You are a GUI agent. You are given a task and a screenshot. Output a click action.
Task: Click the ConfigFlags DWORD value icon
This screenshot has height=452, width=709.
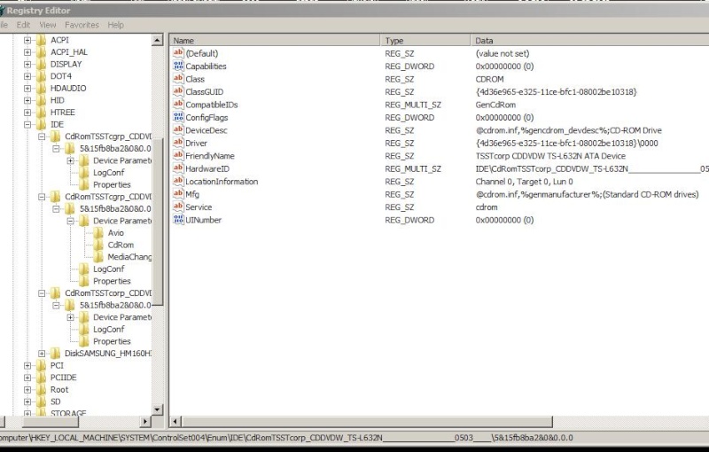coord(178,117)
